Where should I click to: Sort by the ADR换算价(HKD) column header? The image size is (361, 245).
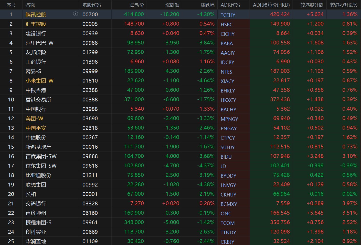point(271,5)
